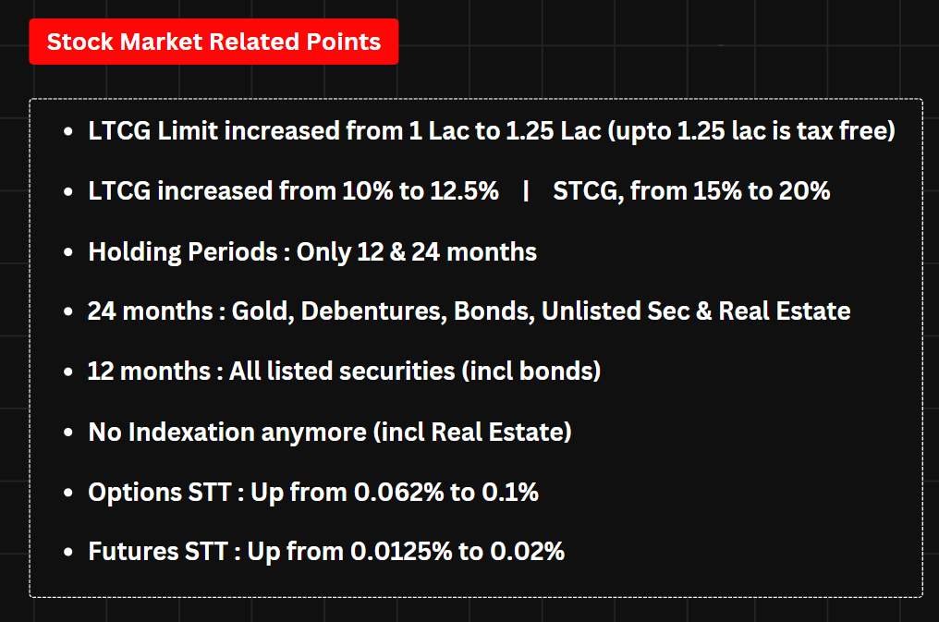
Task: Click 'LTCG increased from 10% to 12.5%' text
Action: pyautogui.click(x=294, y=191)
